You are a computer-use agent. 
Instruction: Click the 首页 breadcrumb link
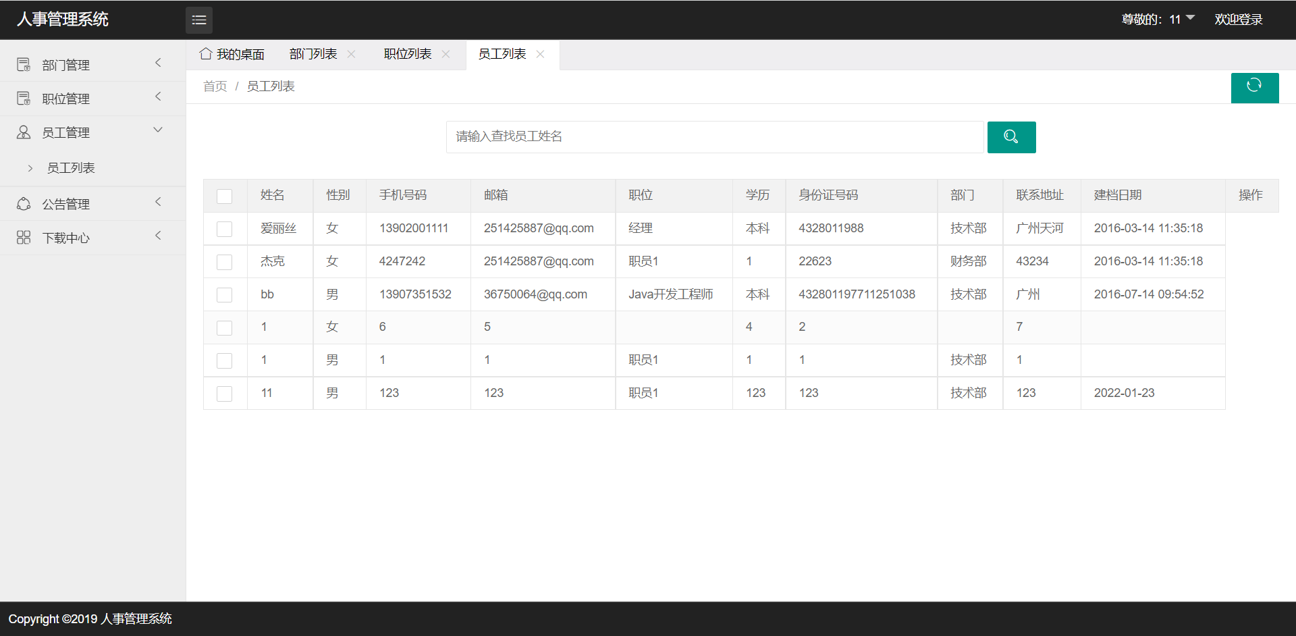[215, 86]
